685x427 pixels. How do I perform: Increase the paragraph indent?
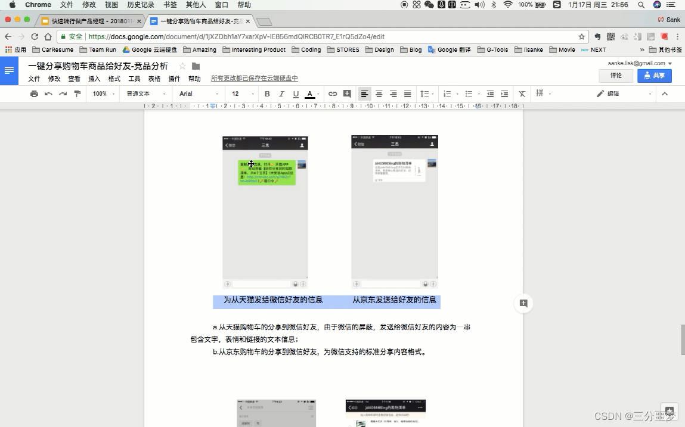click(504, 93)
